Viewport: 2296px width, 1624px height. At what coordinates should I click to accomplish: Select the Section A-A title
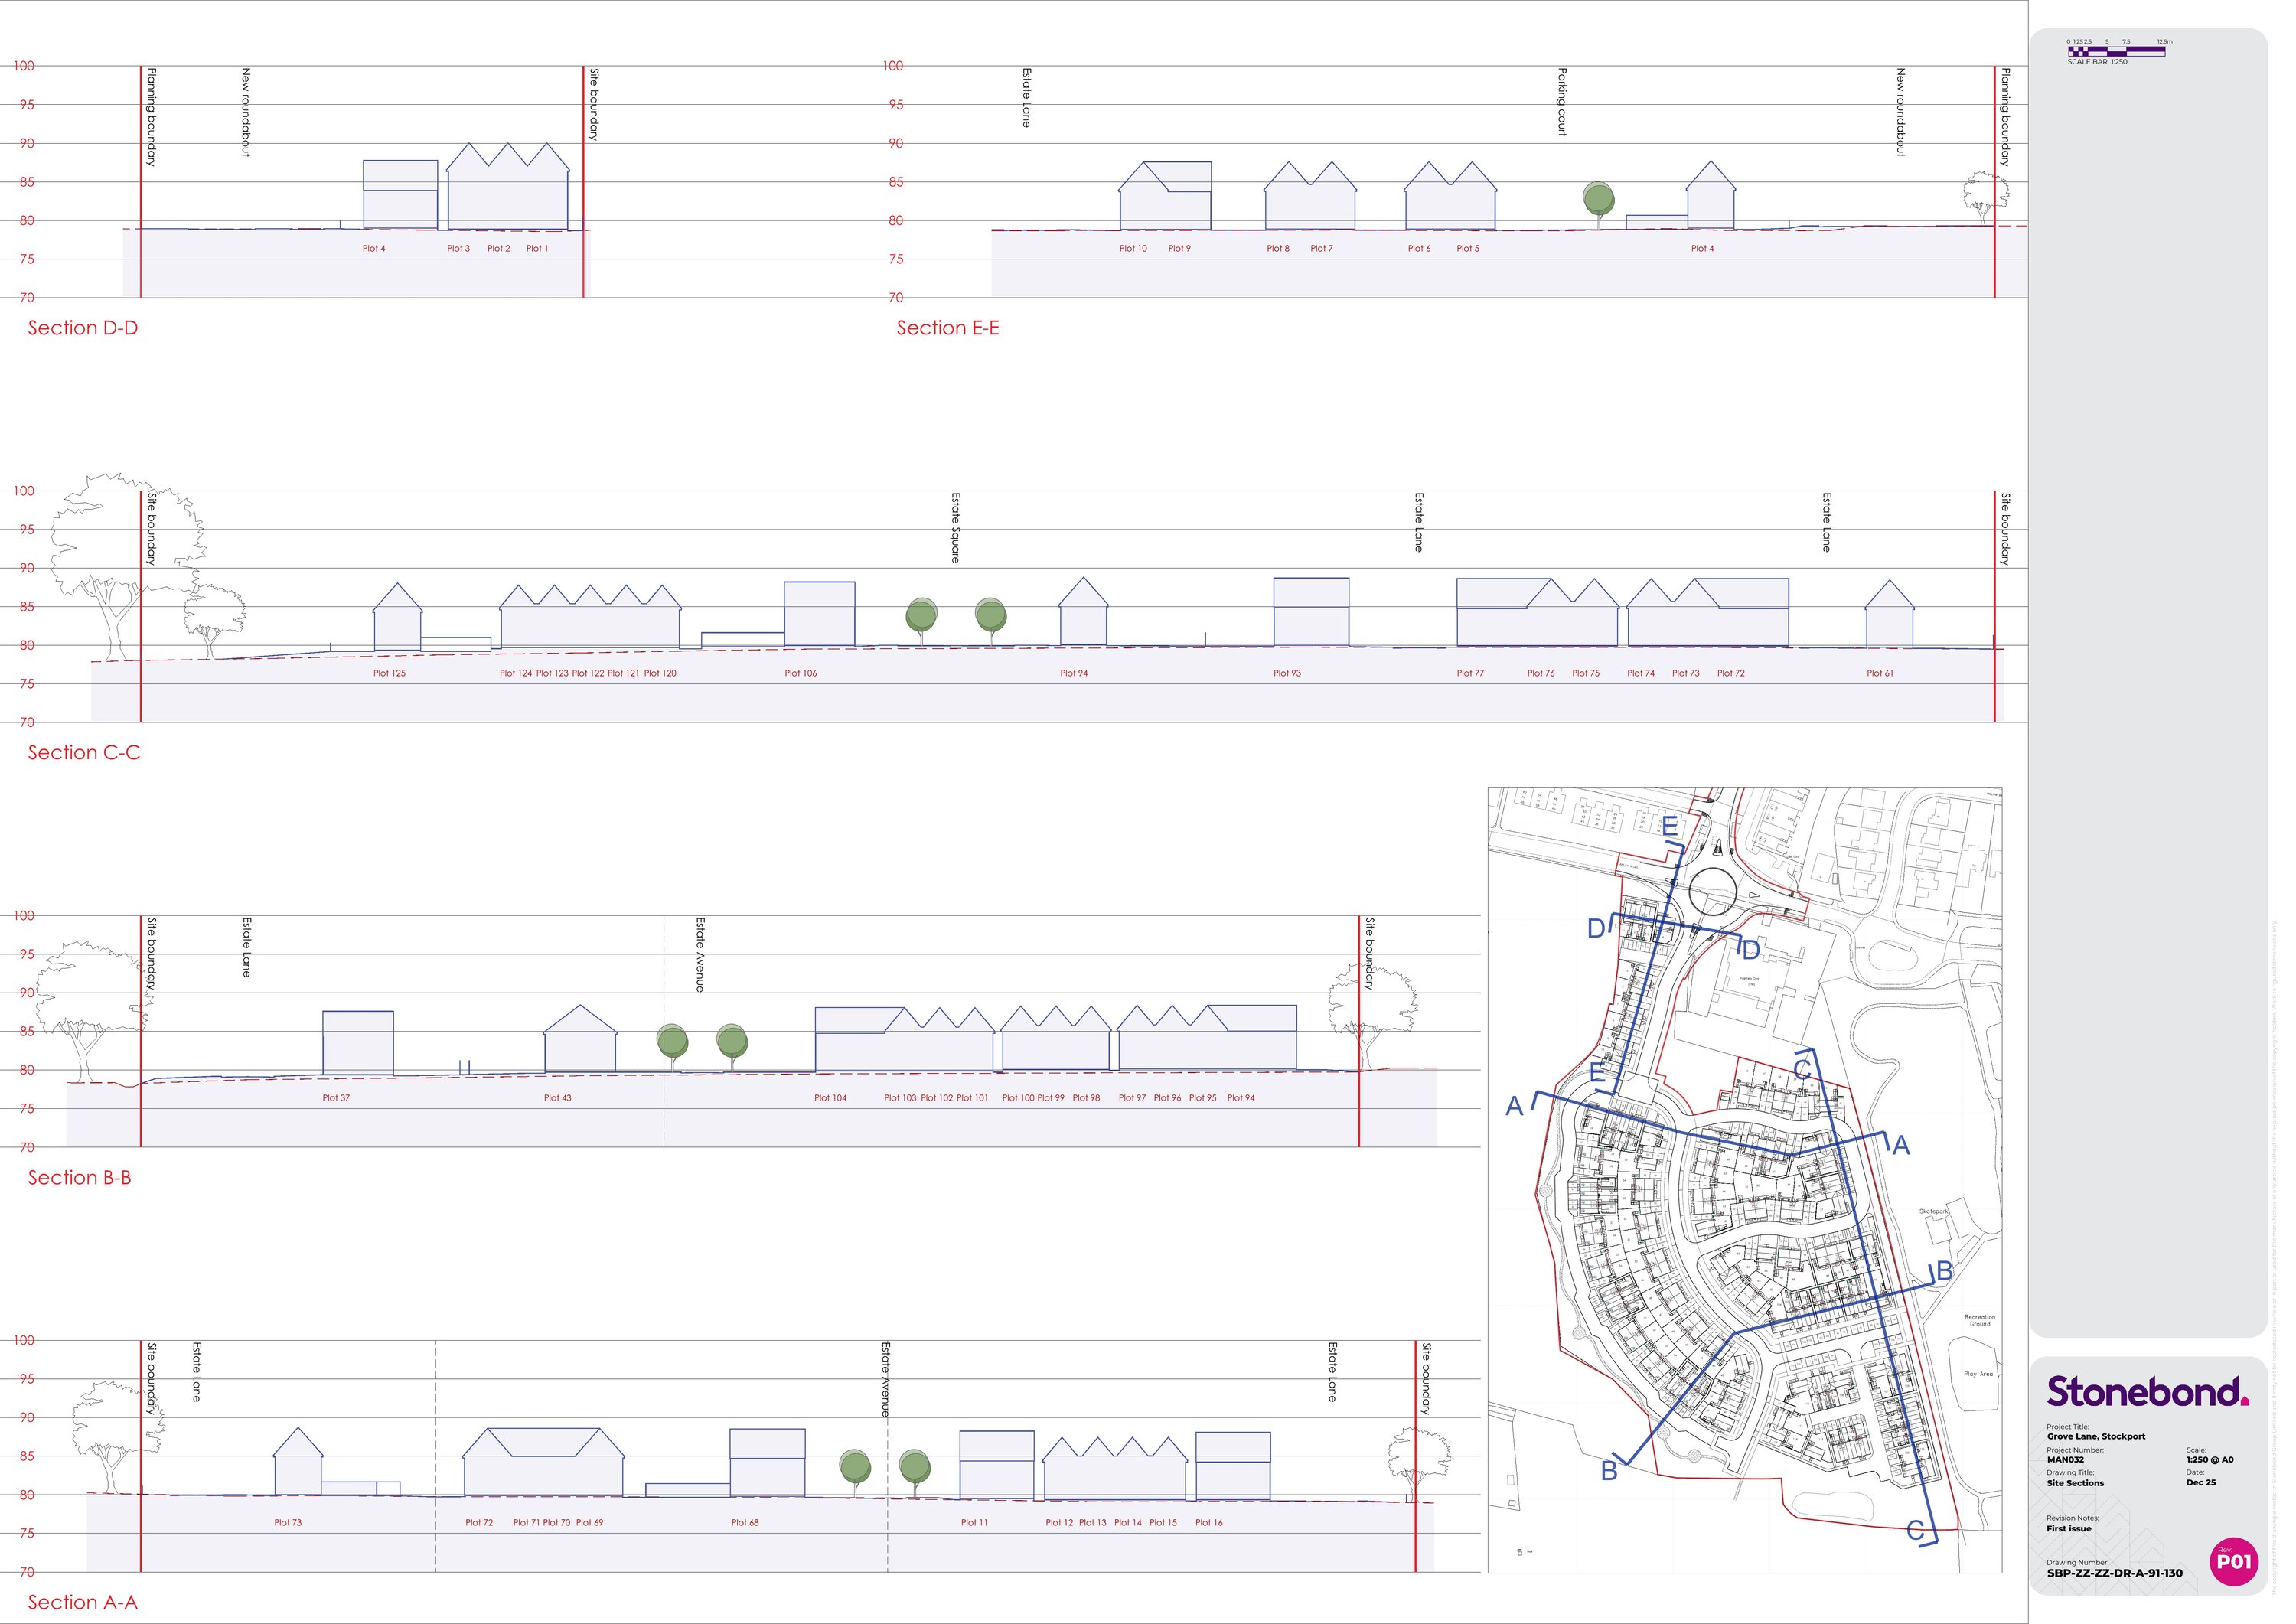[83, 1602]
